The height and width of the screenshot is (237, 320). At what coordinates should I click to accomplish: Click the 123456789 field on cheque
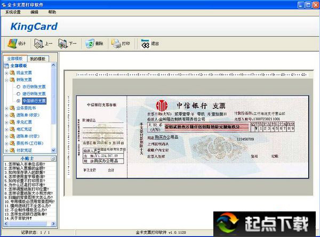245,139
